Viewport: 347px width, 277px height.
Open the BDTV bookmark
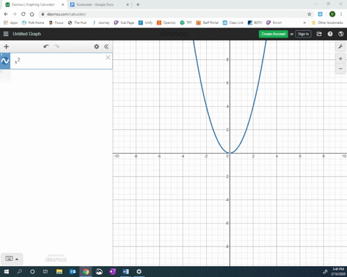pyautogui.click(x=255, y=22)
